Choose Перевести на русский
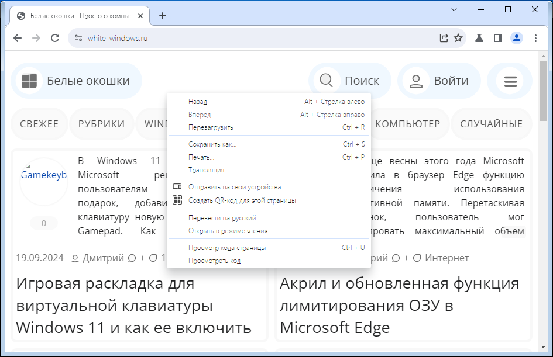Viewport: 553px width, 357px height. click(x=269, y=218)
